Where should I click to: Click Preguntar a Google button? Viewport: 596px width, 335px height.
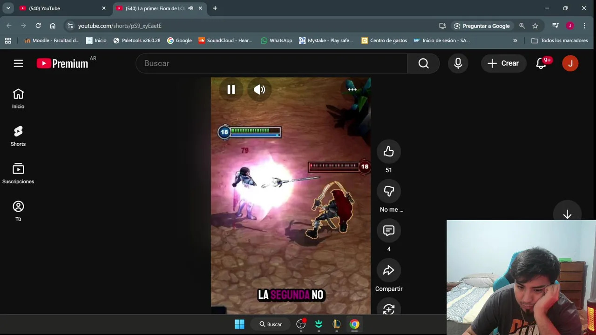point(482,26)
